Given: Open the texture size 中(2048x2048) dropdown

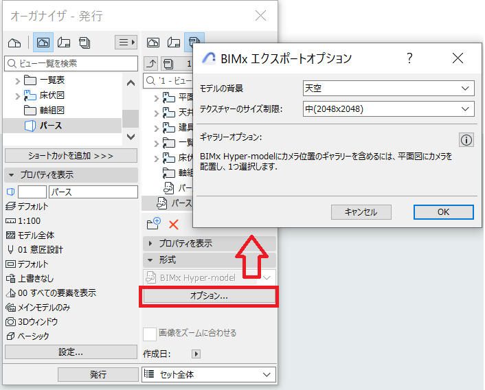Looking at the screenshot, I should [389, 108].
